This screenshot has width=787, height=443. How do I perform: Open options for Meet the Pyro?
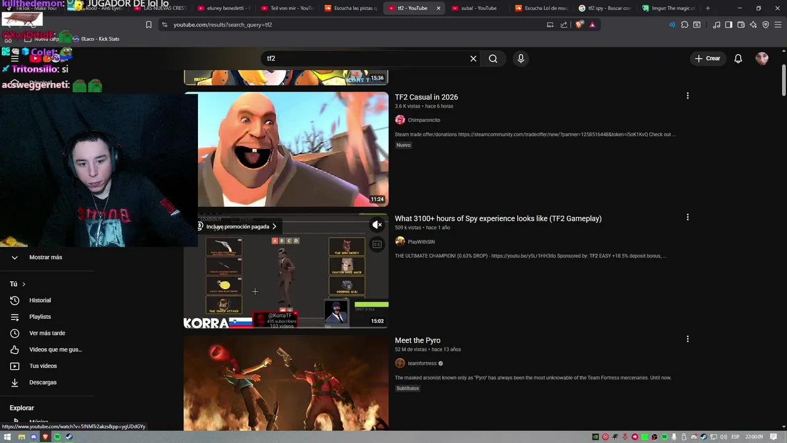(687, 339)
